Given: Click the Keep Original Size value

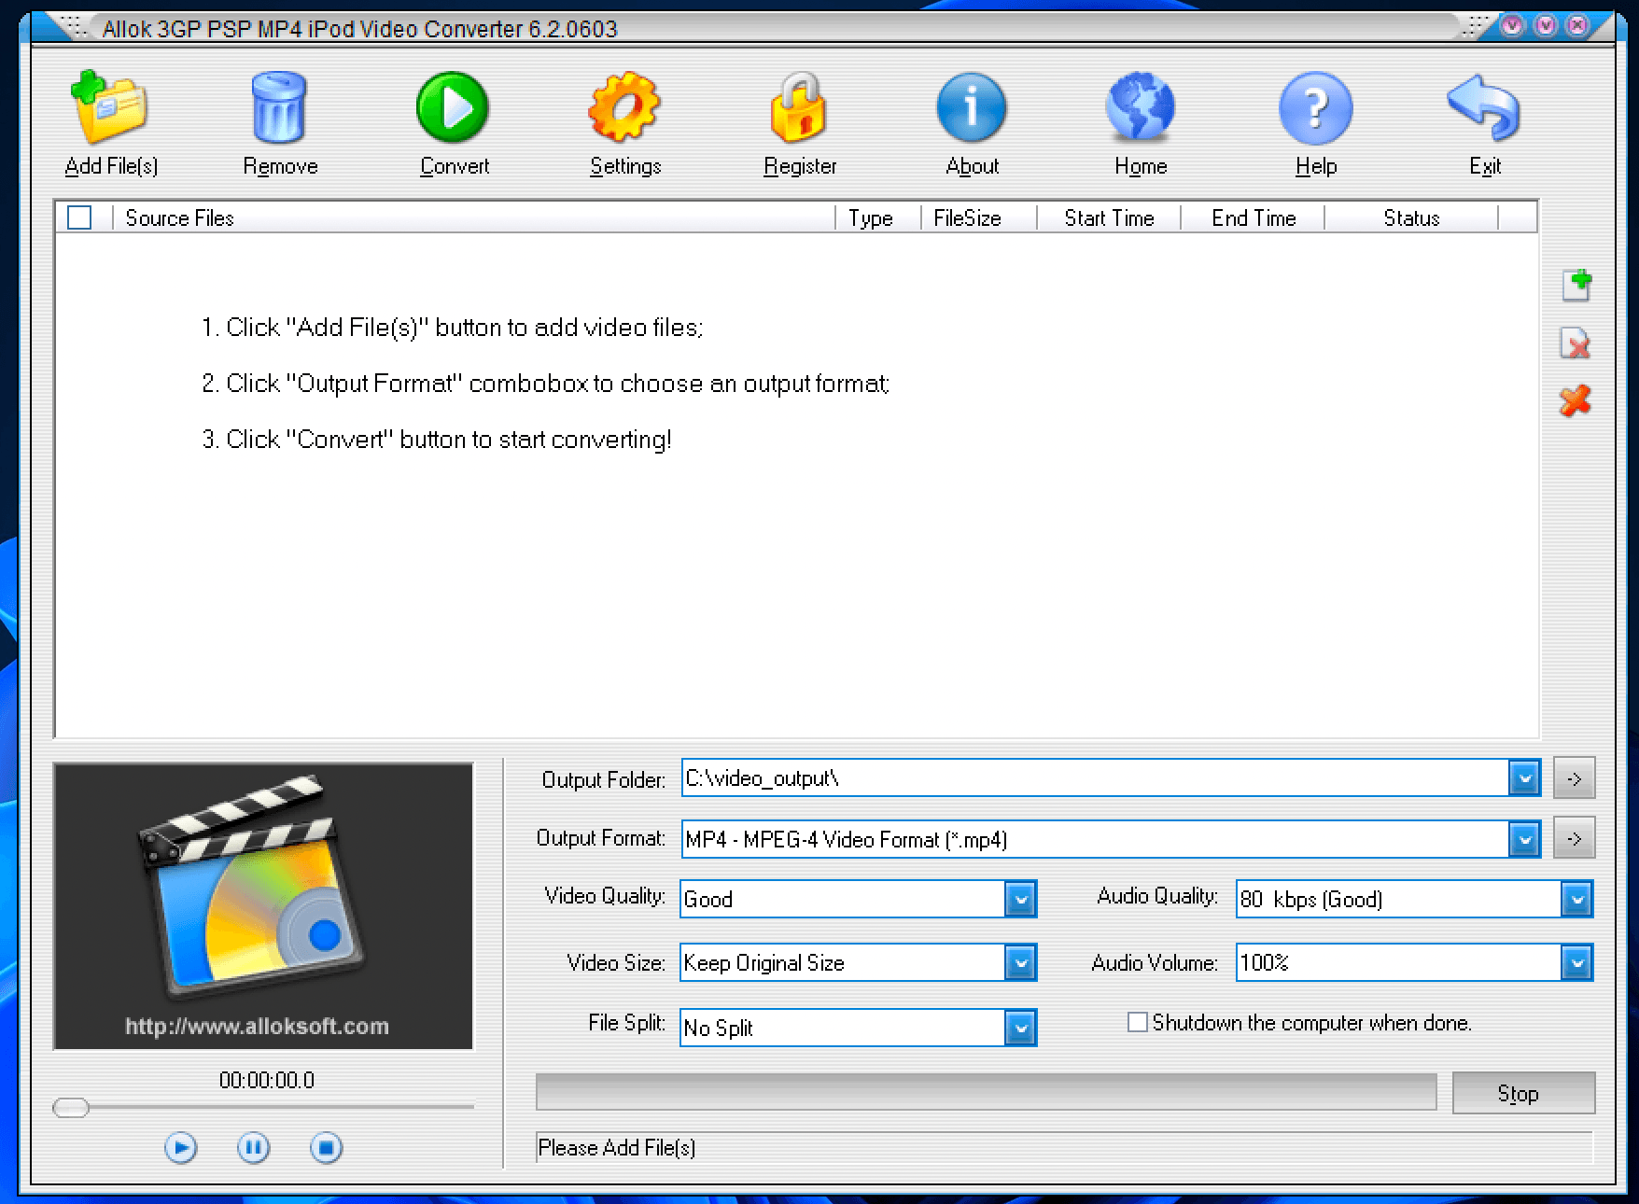Looking at the screenshot, I should tap(763, 963).
